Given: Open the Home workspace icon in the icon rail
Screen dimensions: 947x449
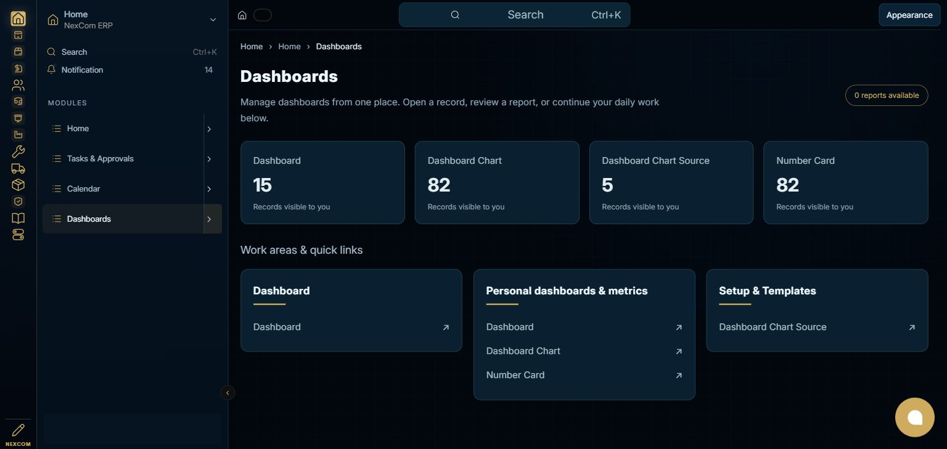Looking at the screenshot, I should coord(18,18).
